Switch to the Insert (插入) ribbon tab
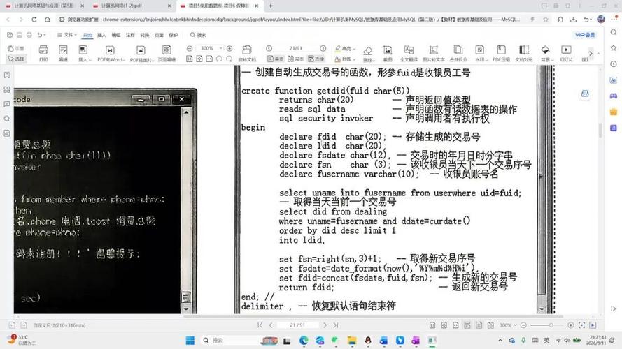This screenshot has width=622, height=349. [x=101, y=35]
